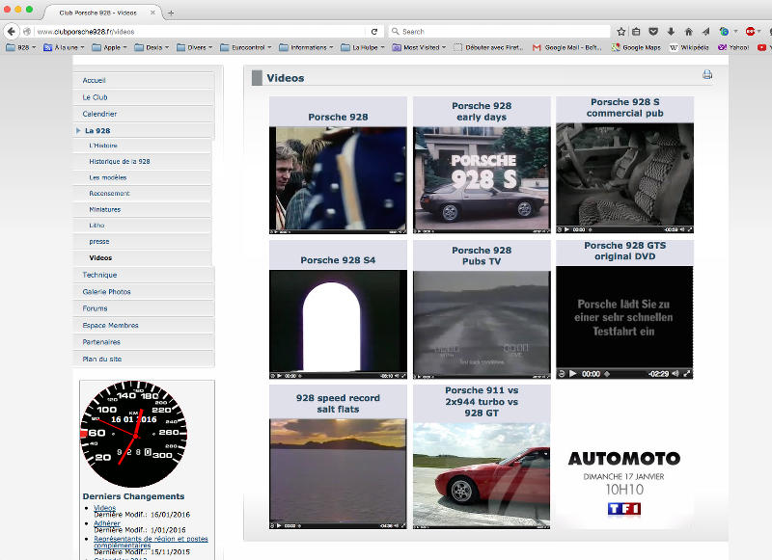Click the site identity globe in the address bar
Viewport: 772px width, 560px height.
pyautogui.click(x=27, y=32)
